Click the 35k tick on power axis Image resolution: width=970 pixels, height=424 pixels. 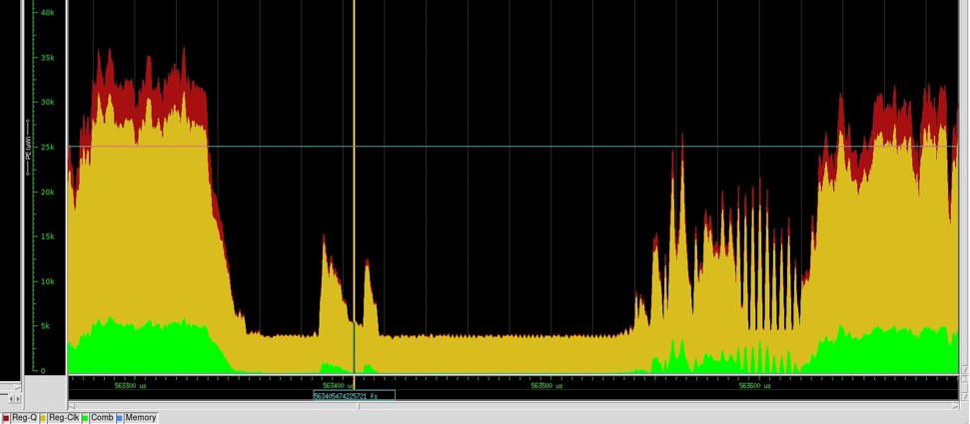[x=47, y=58]
